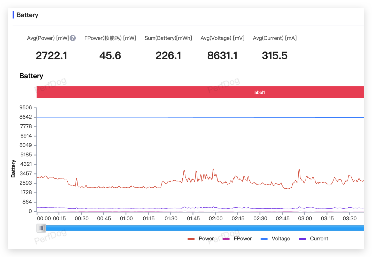Image resolution: width=372 pixels, height=257 pixels.
Task: Click the blue timeline range slider
Action: 205,228
